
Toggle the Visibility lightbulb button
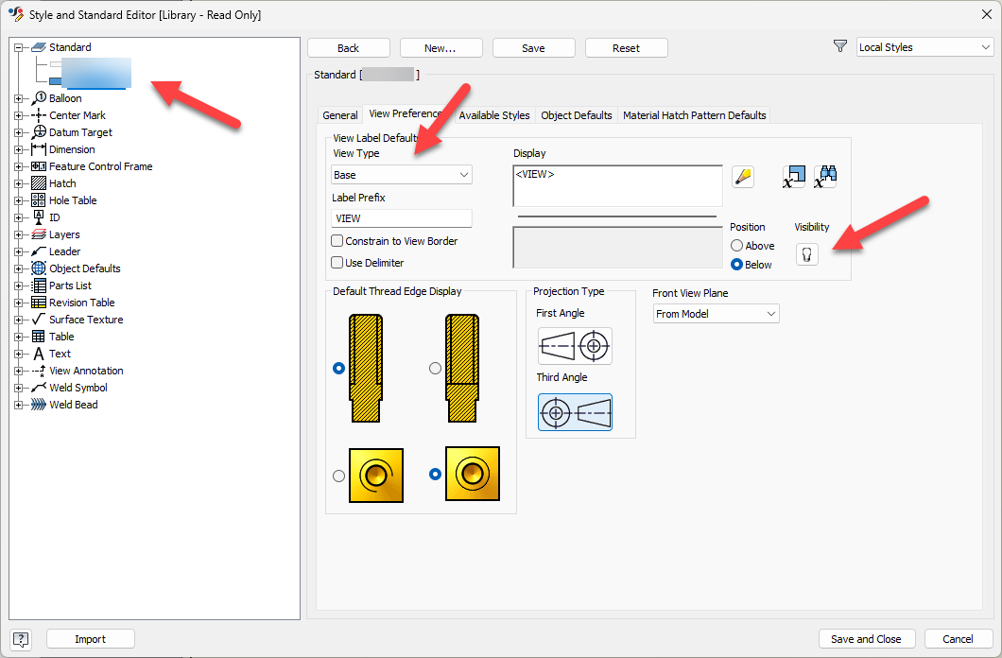coord(806,253)
